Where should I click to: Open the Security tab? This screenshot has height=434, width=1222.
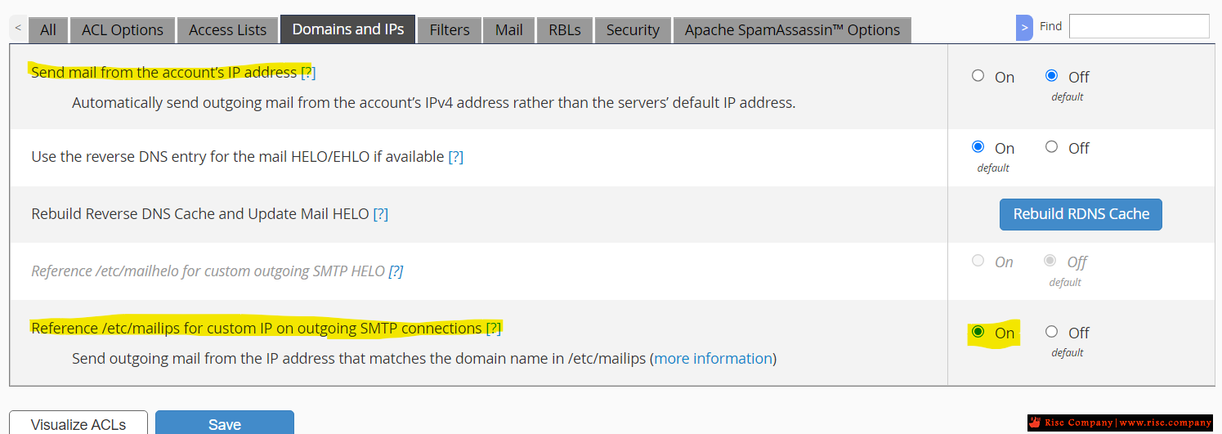pos(633,29)
